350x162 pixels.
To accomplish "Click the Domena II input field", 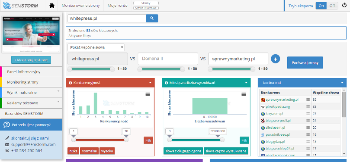I will 168,59.
